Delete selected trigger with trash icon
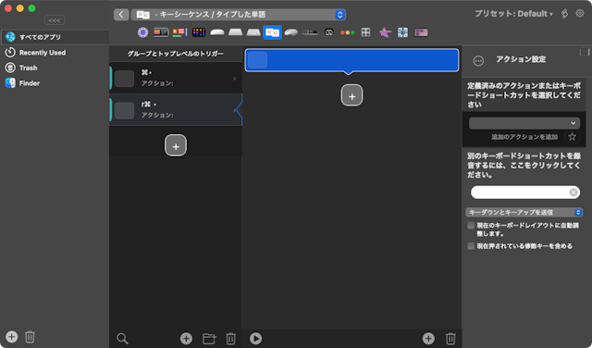592x348 pixels. point(230,339)
